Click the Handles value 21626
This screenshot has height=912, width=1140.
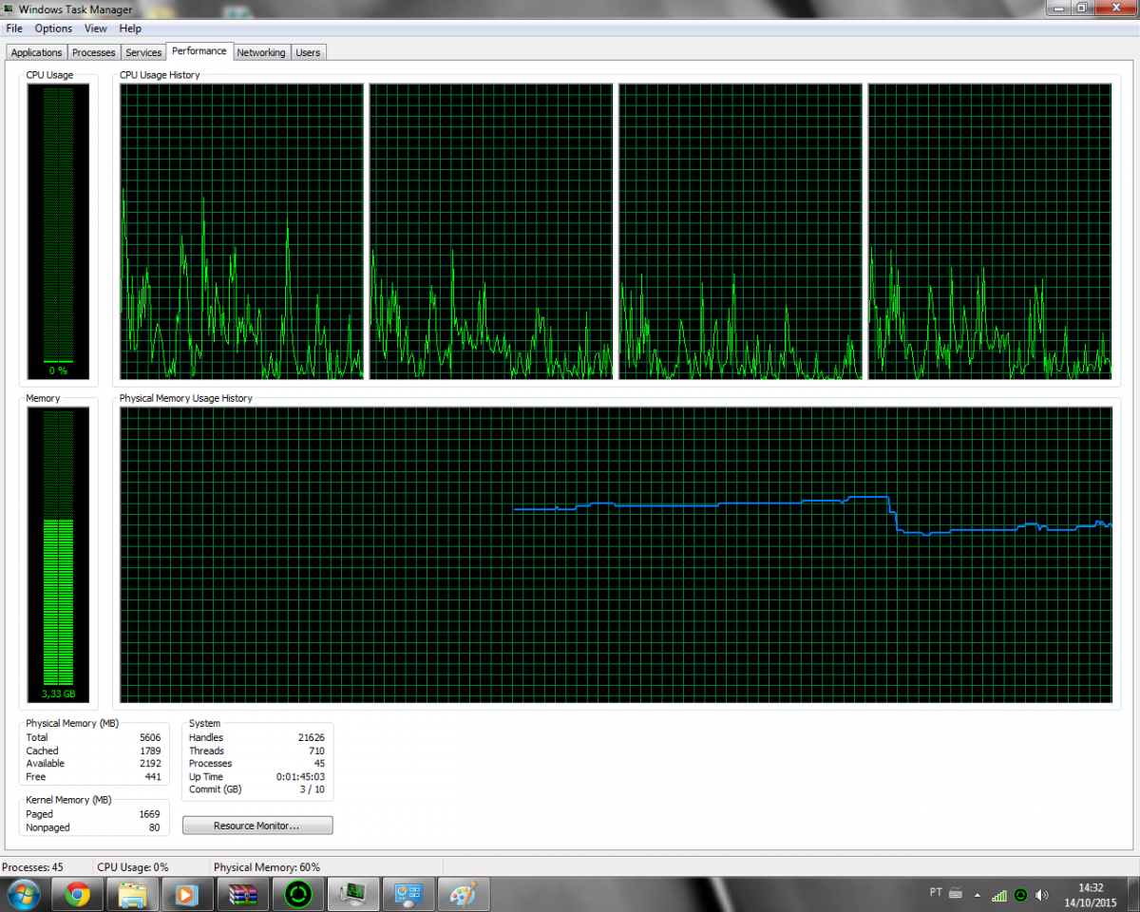311,737
